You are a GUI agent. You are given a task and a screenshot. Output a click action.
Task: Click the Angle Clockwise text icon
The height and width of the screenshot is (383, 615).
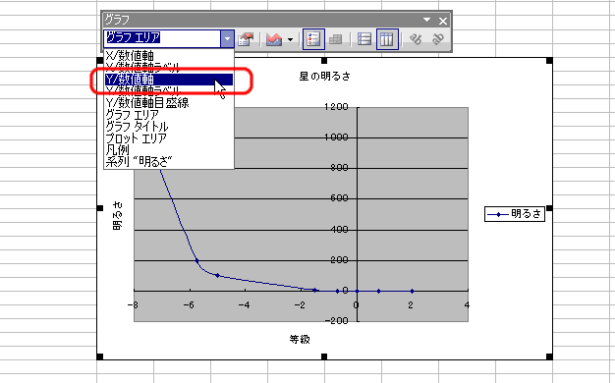(416, 39)
